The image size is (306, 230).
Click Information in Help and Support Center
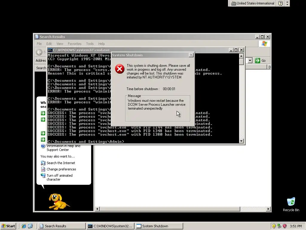point(63,148)
